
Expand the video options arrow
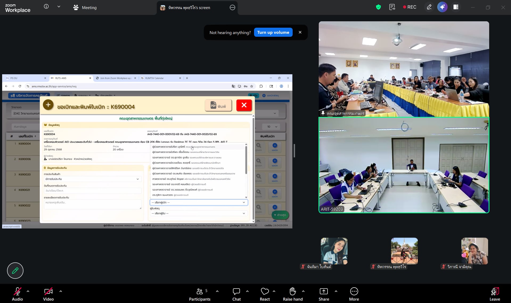click(x=61, y=291)
